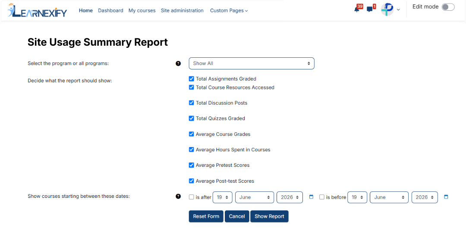466x244 pixels.
Task: Open the 'is before' day dropdown
Action: point(357,197)
